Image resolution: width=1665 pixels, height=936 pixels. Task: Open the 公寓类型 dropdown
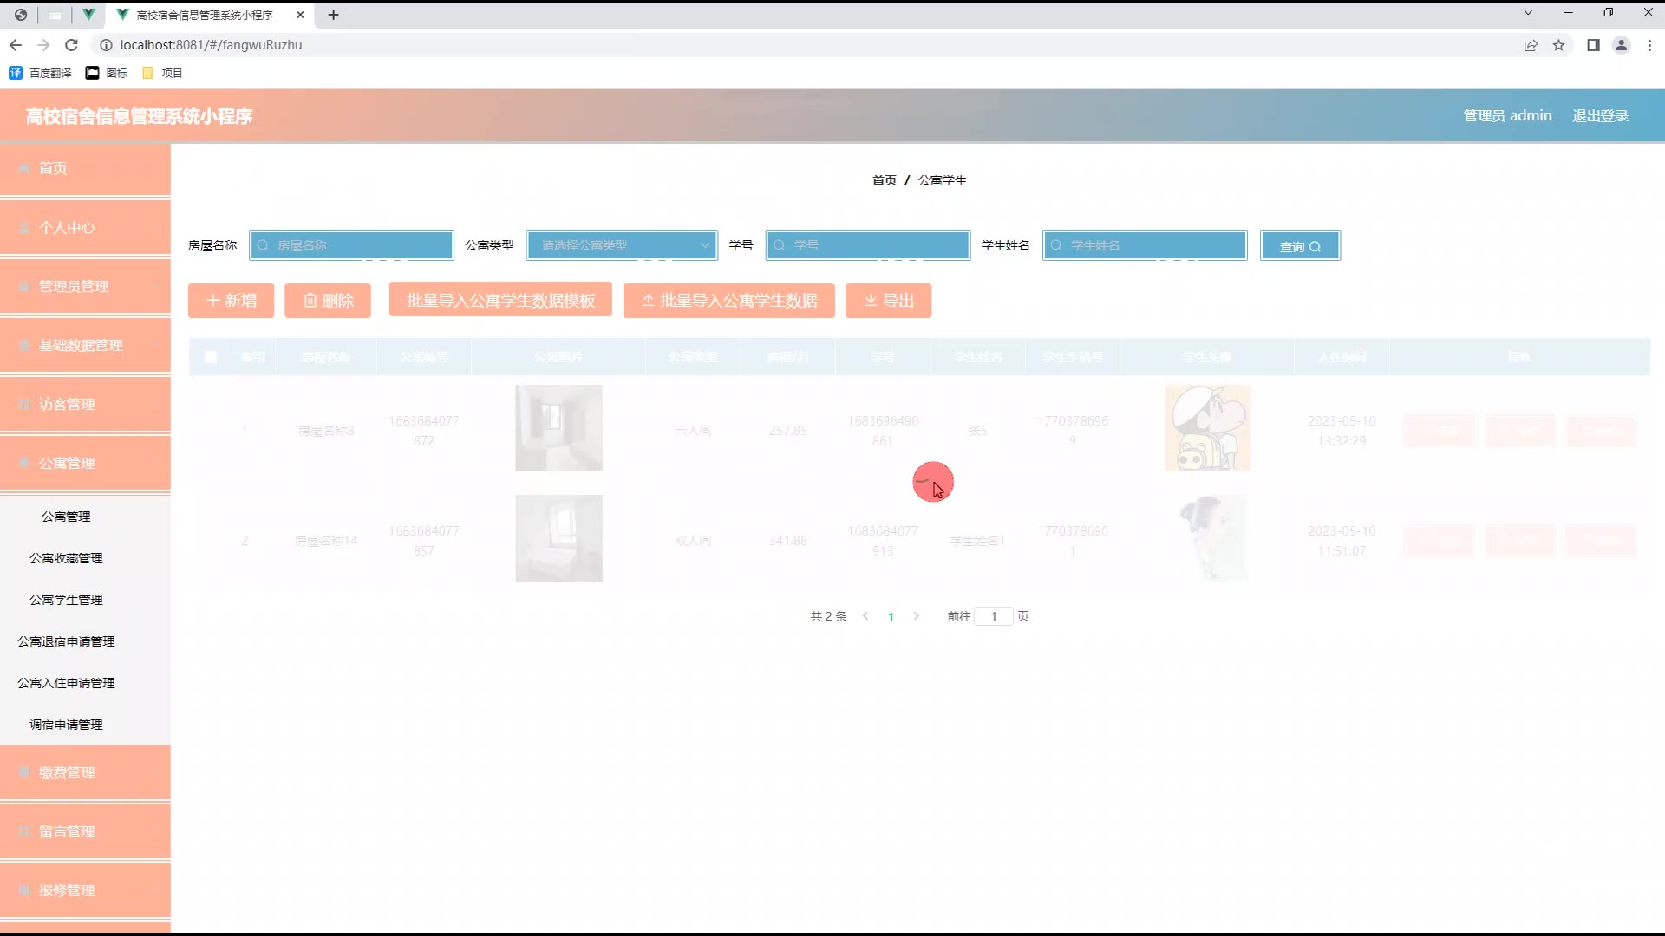[x=622, y=245]
